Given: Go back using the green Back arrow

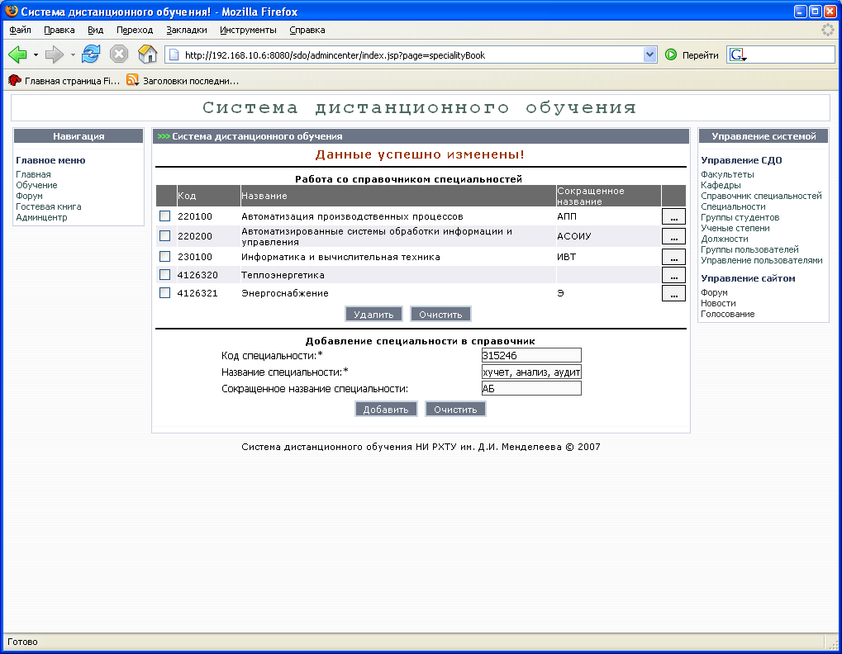Looking at the screenshot, I should pyautogui.click(x=17, y=54).
